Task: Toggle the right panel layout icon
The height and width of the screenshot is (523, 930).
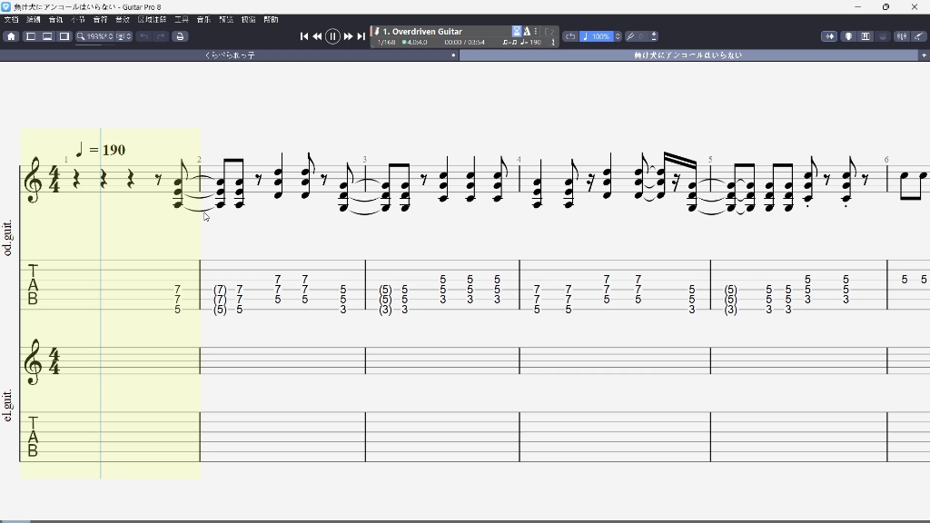Action: point(64,36)
